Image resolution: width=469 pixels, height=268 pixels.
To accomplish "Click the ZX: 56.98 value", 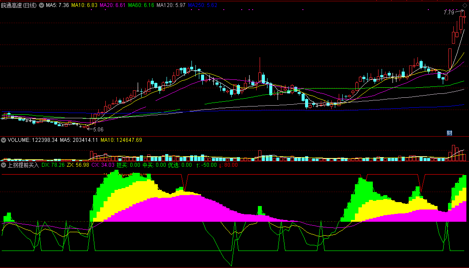I will coord(78,165).
